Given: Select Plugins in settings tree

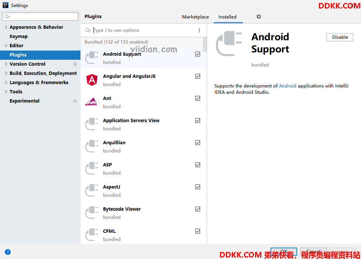Looking at the screenshot, I should [x=40, y=55].
